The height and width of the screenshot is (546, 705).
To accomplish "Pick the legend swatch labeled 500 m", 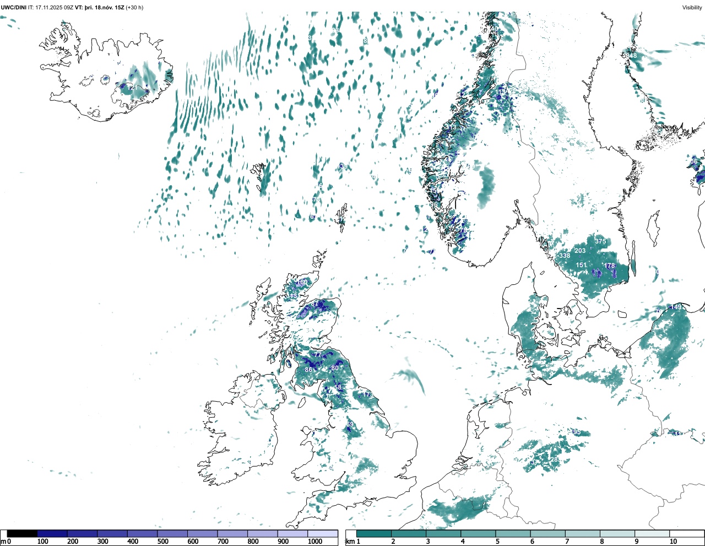I will click(172, 533).
